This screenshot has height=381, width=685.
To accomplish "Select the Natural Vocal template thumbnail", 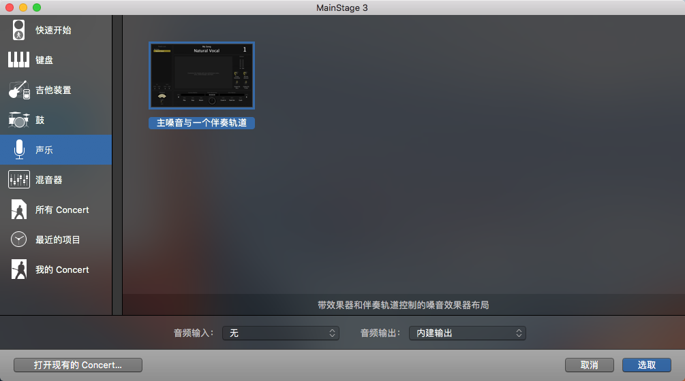I will click(x=202, y=76).
